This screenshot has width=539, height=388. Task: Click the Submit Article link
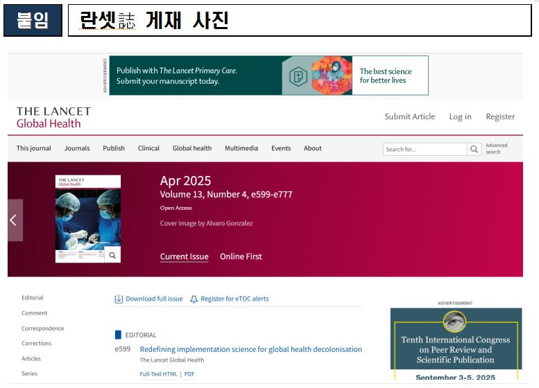click(x=409, y=116)
